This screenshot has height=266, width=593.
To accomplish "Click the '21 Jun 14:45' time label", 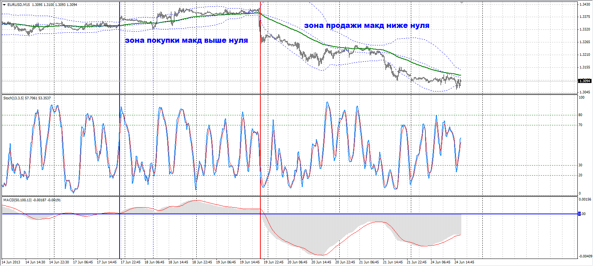I will point(393,262).
